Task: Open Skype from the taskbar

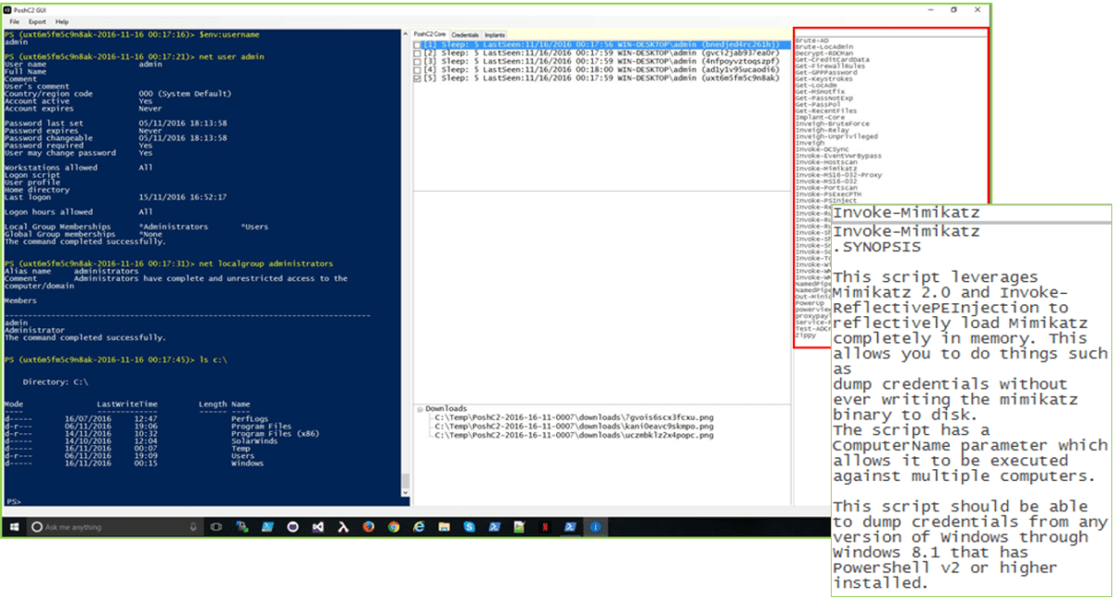Action: pos(469,526)
